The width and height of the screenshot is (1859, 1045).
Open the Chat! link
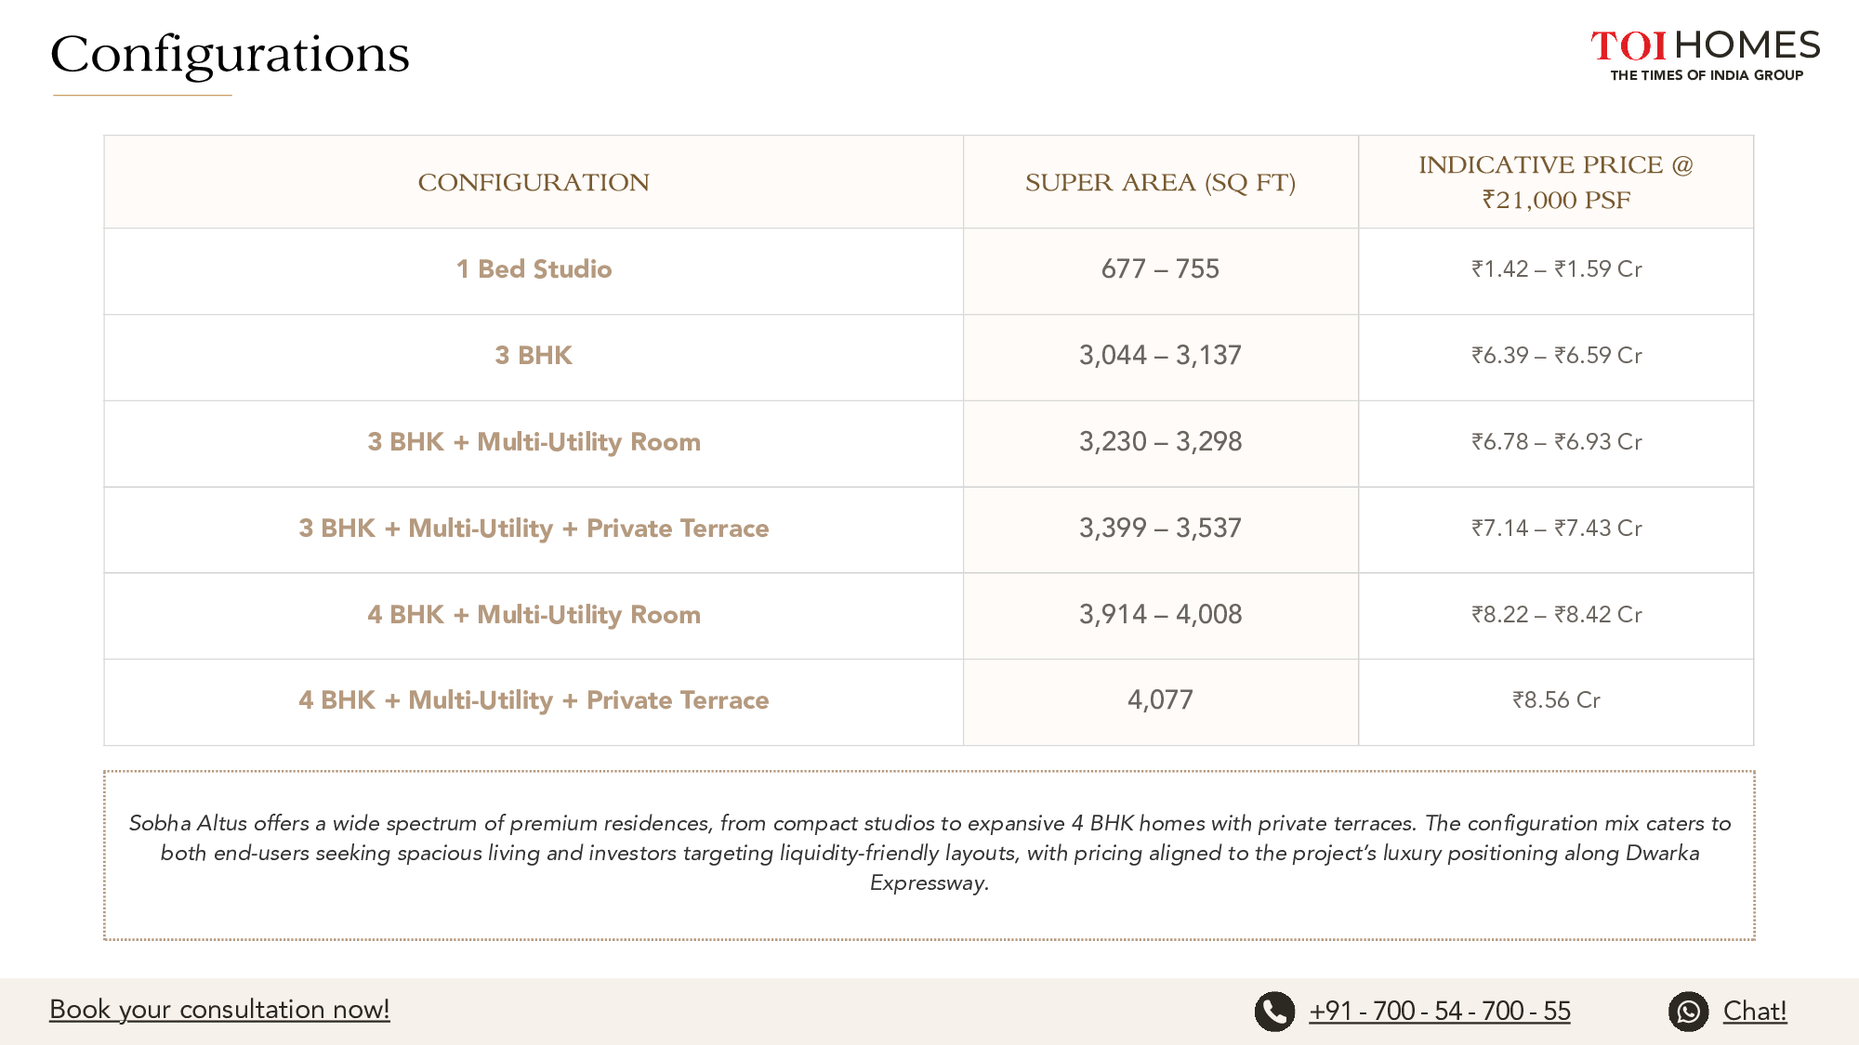[1754, 1011]
